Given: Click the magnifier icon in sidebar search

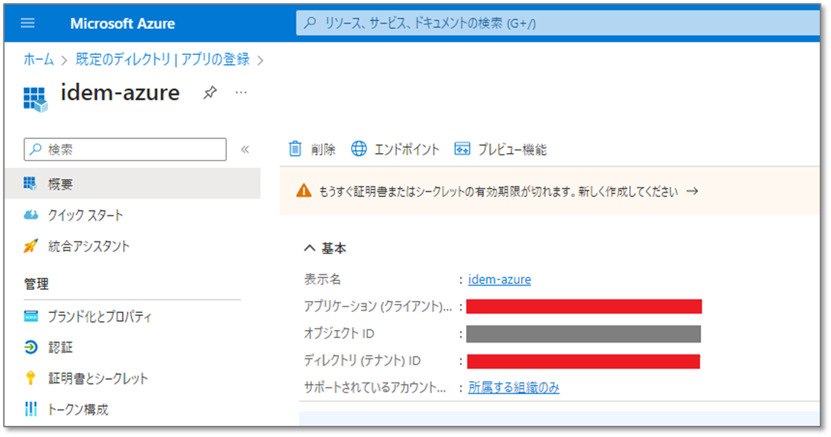Looking at the screenshot, I should coord(36,149).
